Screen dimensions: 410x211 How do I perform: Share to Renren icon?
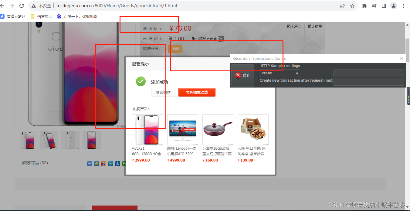click(118, 164)
